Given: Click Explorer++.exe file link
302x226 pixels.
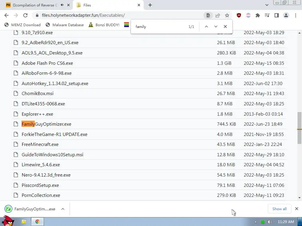Looking at the screenshot, I should (x=37, y=114).
